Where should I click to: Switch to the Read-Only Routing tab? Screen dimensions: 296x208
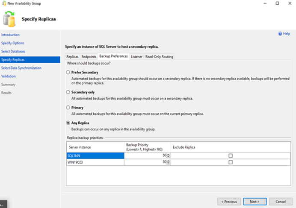[159, 56]
